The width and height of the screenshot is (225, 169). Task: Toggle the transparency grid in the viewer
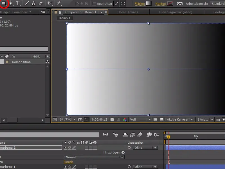tap(162, 119)
